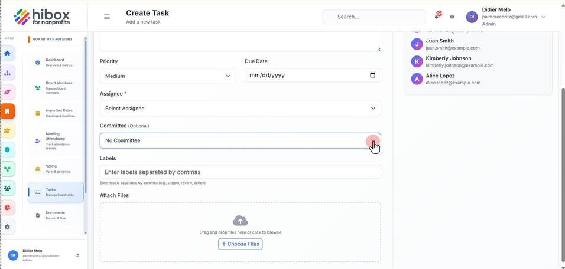Click the sidebar scrollbar up arrow

(x=85, y=38)
